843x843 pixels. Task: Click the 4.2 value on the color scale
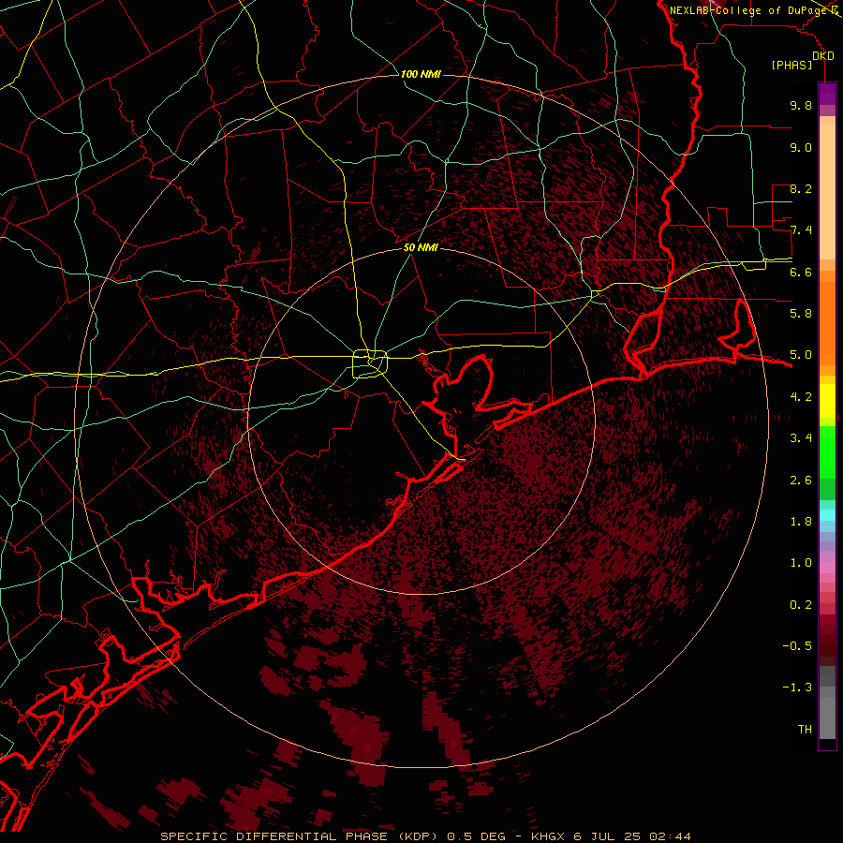801,397
